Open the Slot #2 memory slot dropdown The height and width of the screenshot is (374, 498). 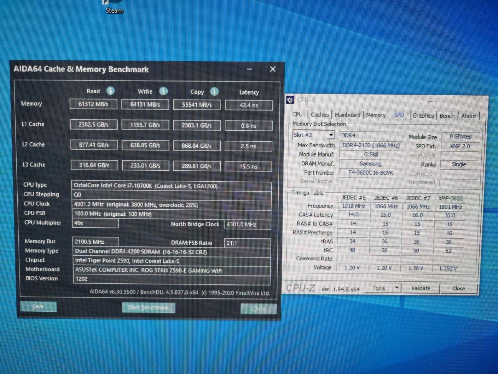click(x=331, y=135)
